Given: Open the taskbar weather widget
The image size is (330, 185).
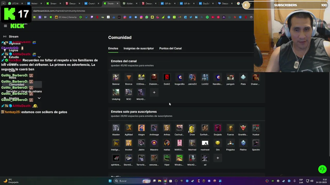Looking at the screenshot, I should click(11, 181).
